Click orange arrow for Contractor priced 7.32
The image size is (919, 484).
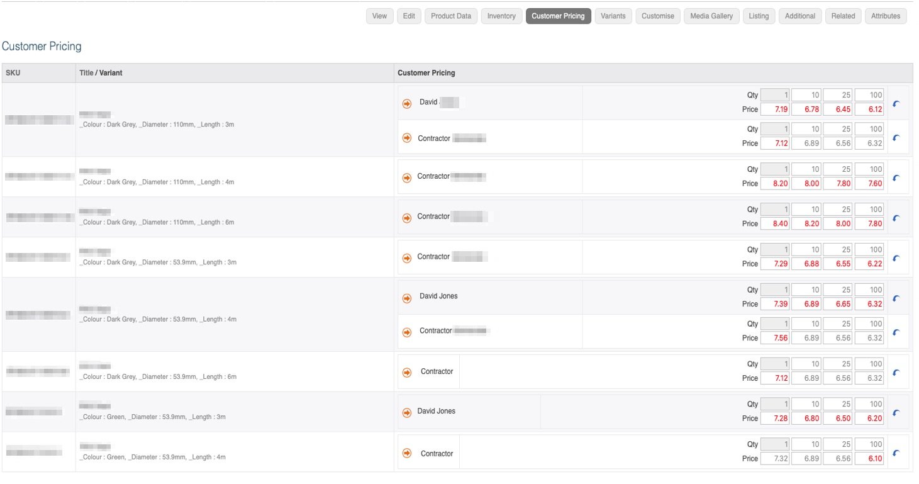click(x=407, y=453)
